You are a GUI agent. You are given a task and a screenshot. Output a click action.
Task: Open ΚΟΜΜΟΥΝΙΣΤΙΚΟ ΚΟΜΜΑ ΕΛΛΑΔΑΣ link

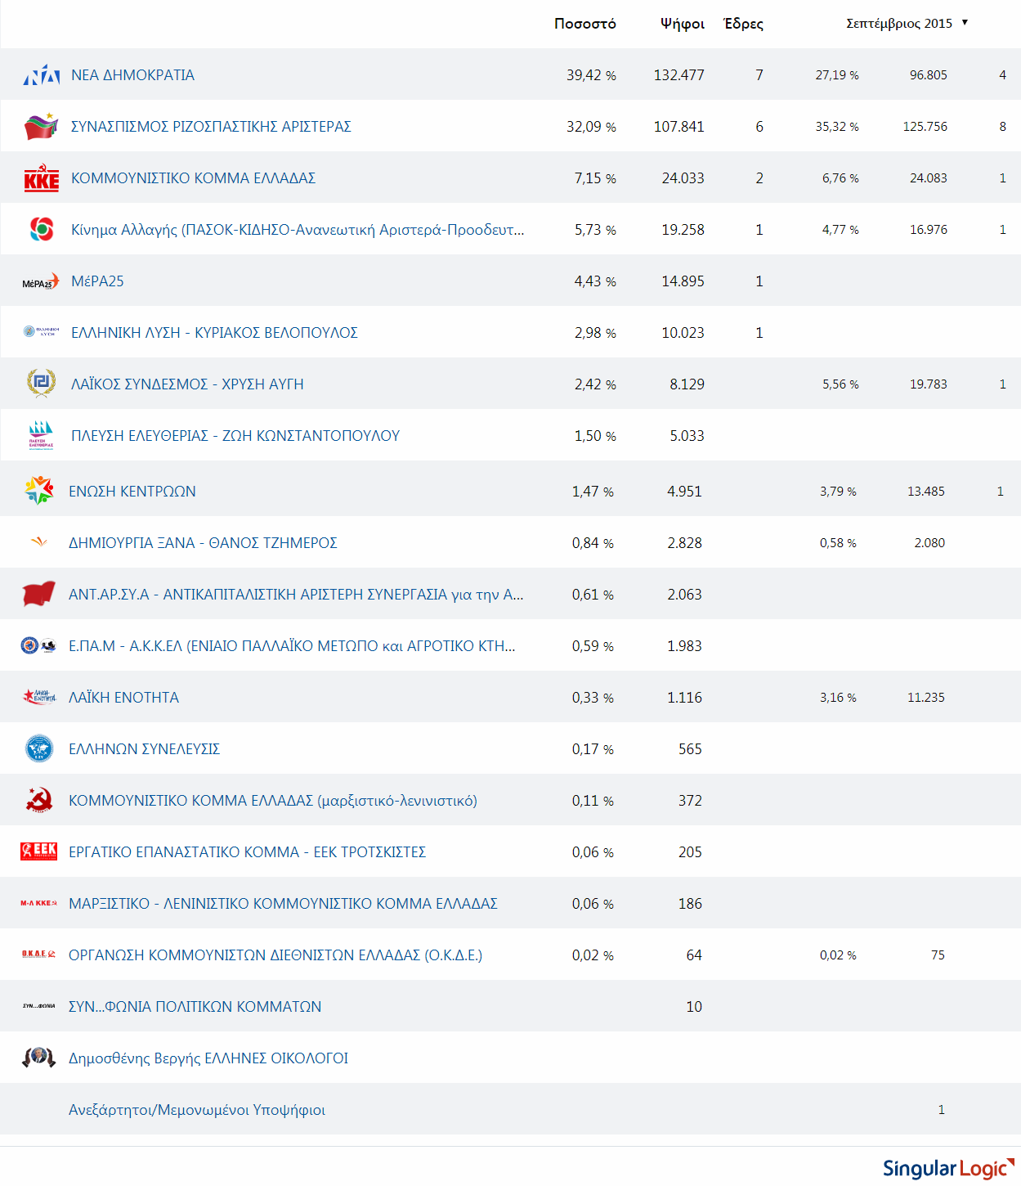pos(193,178)
